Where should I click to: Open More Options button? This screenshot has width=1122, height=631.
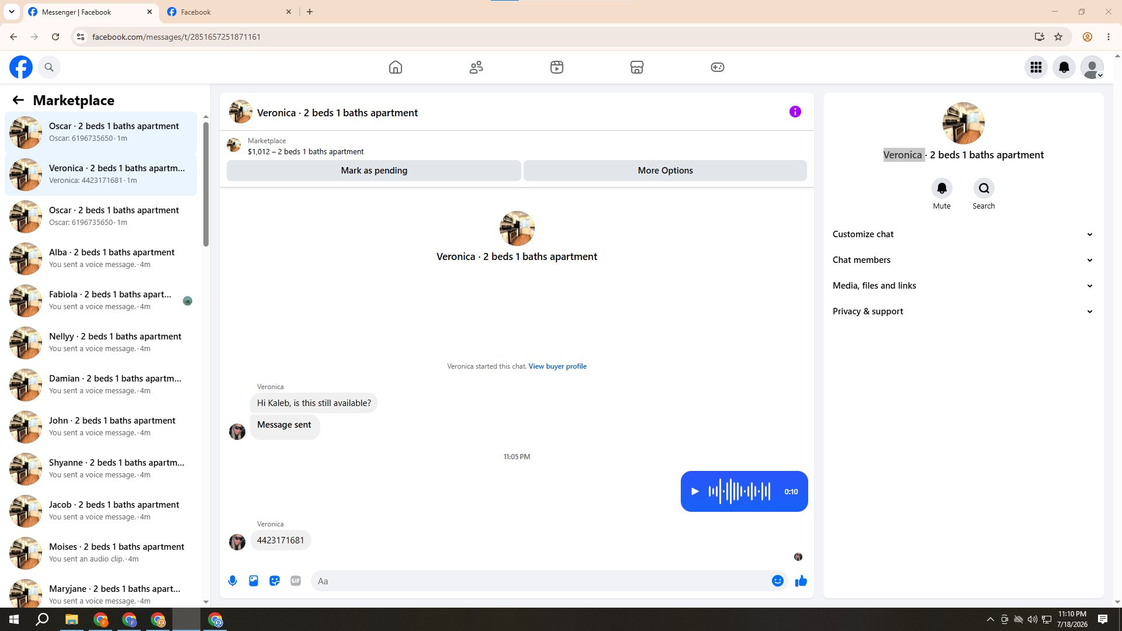[x=665, y=171]
